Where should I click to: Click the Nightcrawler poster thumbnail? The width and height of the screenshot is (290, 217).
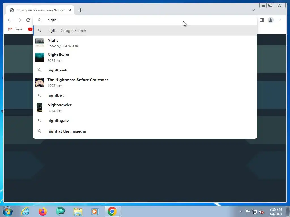point(40,108)
